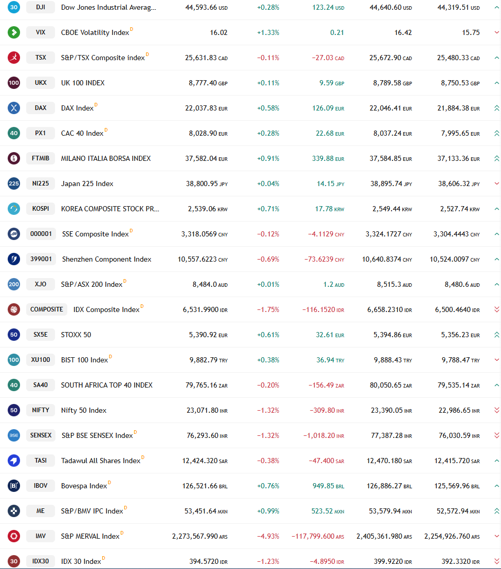Click the KOSPI index logo icon
Viewport: 501px width, 569px height.
pos(14,209)
